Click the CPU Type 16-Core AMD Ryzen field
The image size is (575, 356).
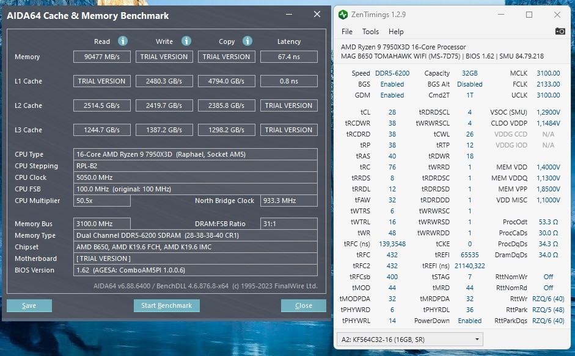click(196, 154)
